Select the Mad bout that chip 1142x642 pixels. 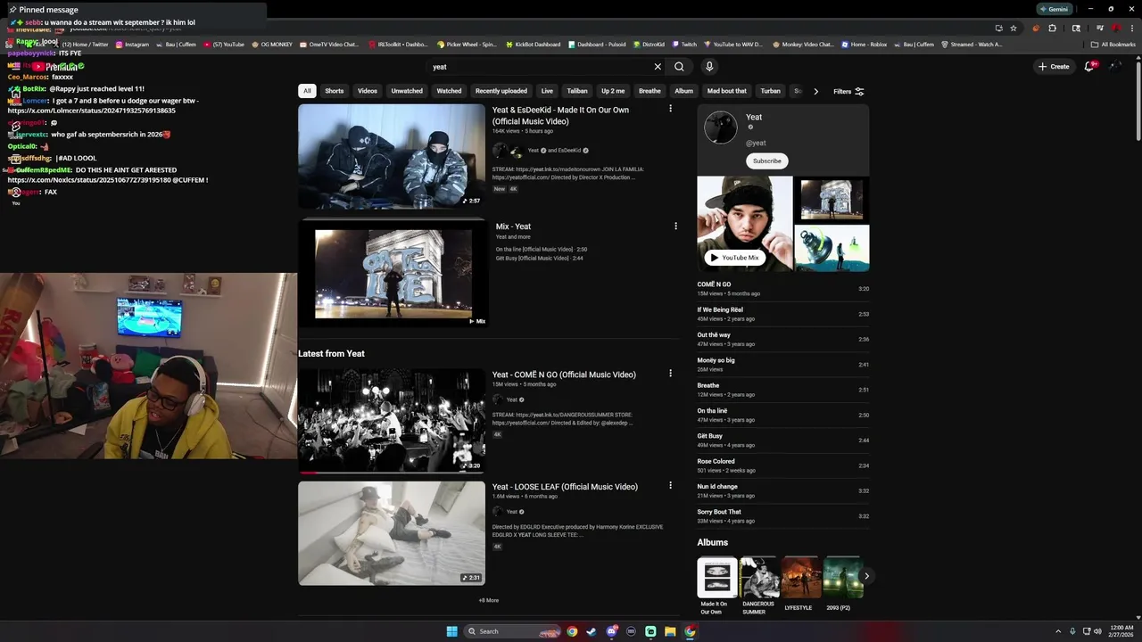727,91
